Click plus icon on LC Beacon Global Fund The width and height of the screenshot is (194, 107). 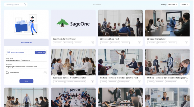click(139, 43)
